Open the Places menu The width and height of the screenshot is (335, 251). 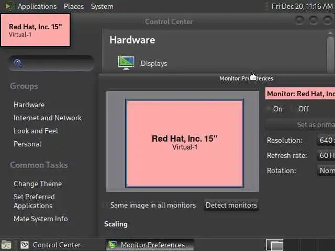(74, 6)
